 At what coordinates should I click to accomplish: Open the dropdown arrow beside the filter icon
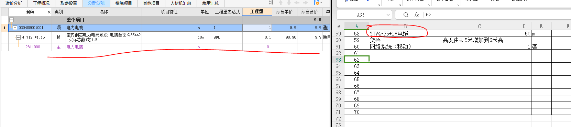(x=321, y=3)
